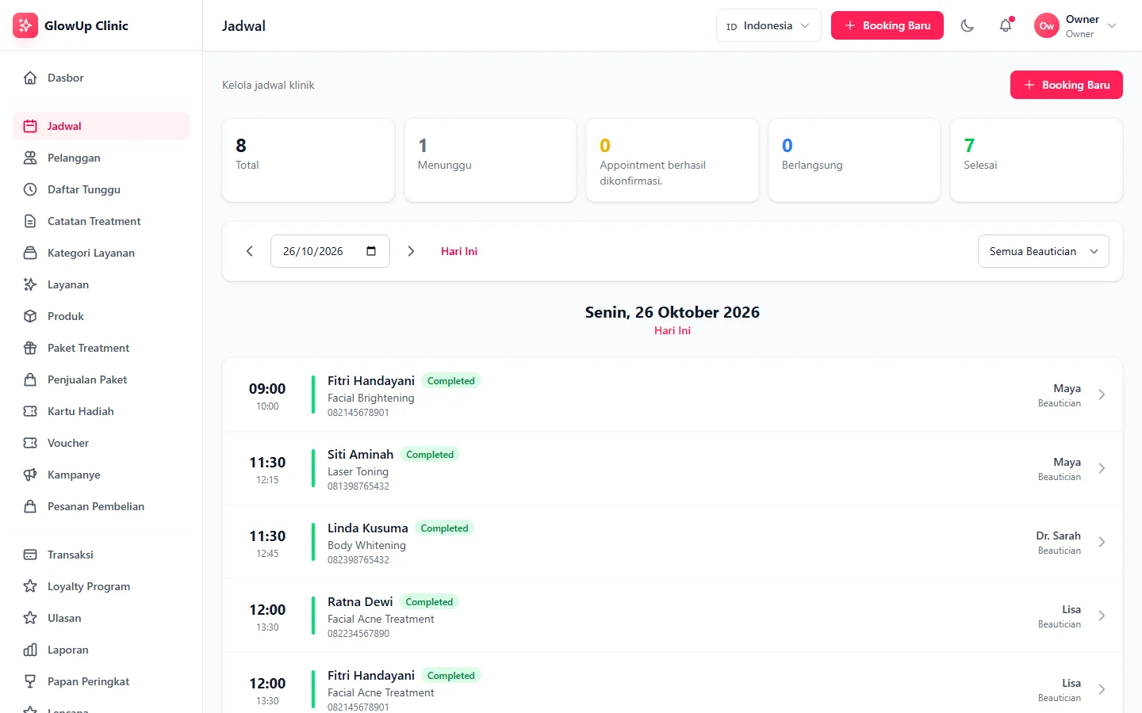Open the Indonesia language dropdown

[768, 25]
